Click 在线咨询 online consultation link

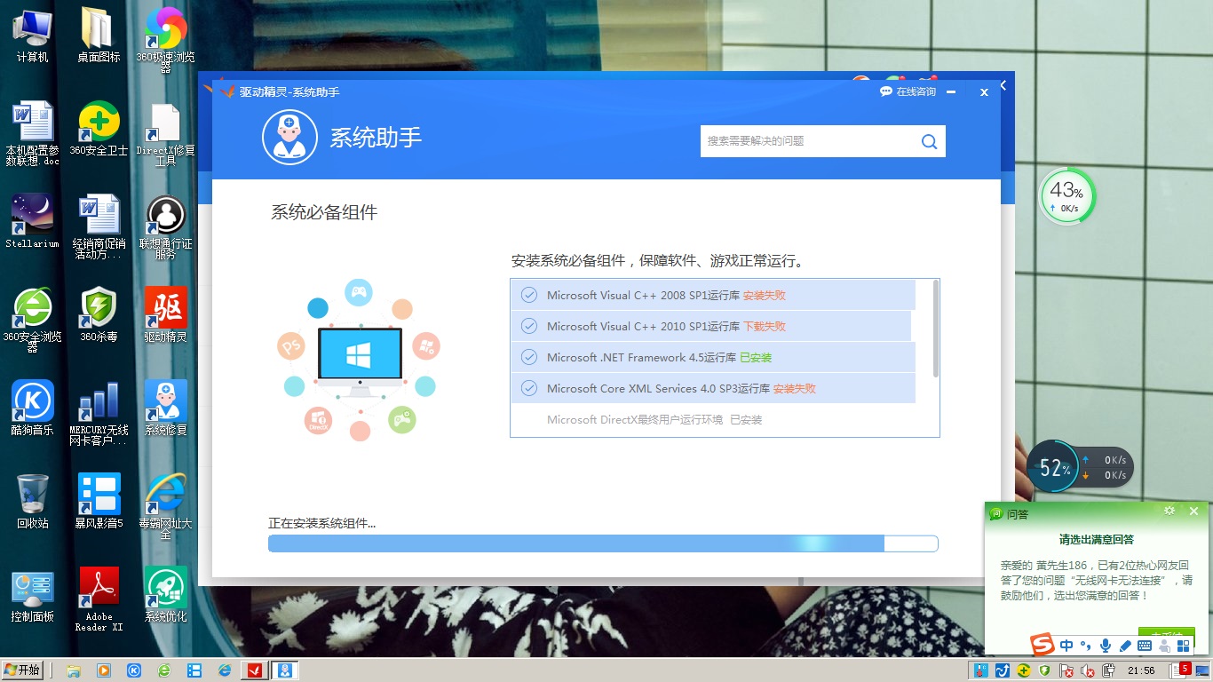pyautogui.click(x=908, y=91)
